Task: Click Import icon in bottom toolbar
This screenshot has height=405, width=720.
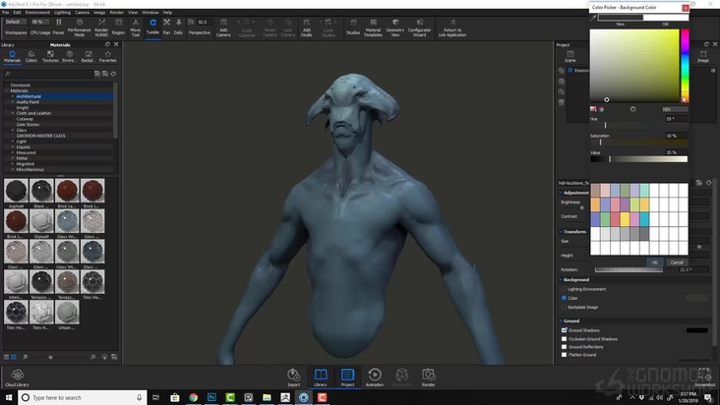Action: [x=293, y=376]
